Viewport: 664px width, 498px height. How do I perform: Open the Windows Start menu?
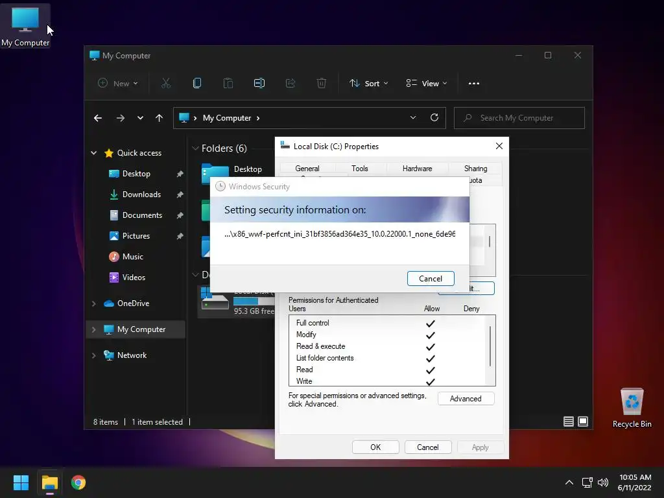21,482
